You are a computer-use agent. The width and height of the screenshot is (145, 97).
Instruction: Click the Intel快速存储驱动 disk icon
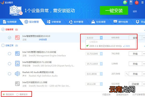pyautogui.click(x=17, y=64)
